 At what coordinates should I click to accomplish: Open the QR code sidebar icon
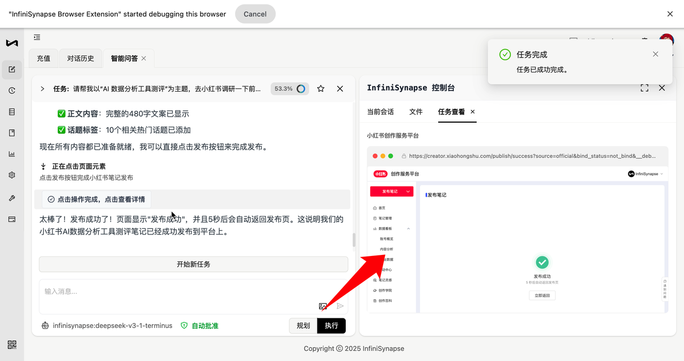pos(12,345)
